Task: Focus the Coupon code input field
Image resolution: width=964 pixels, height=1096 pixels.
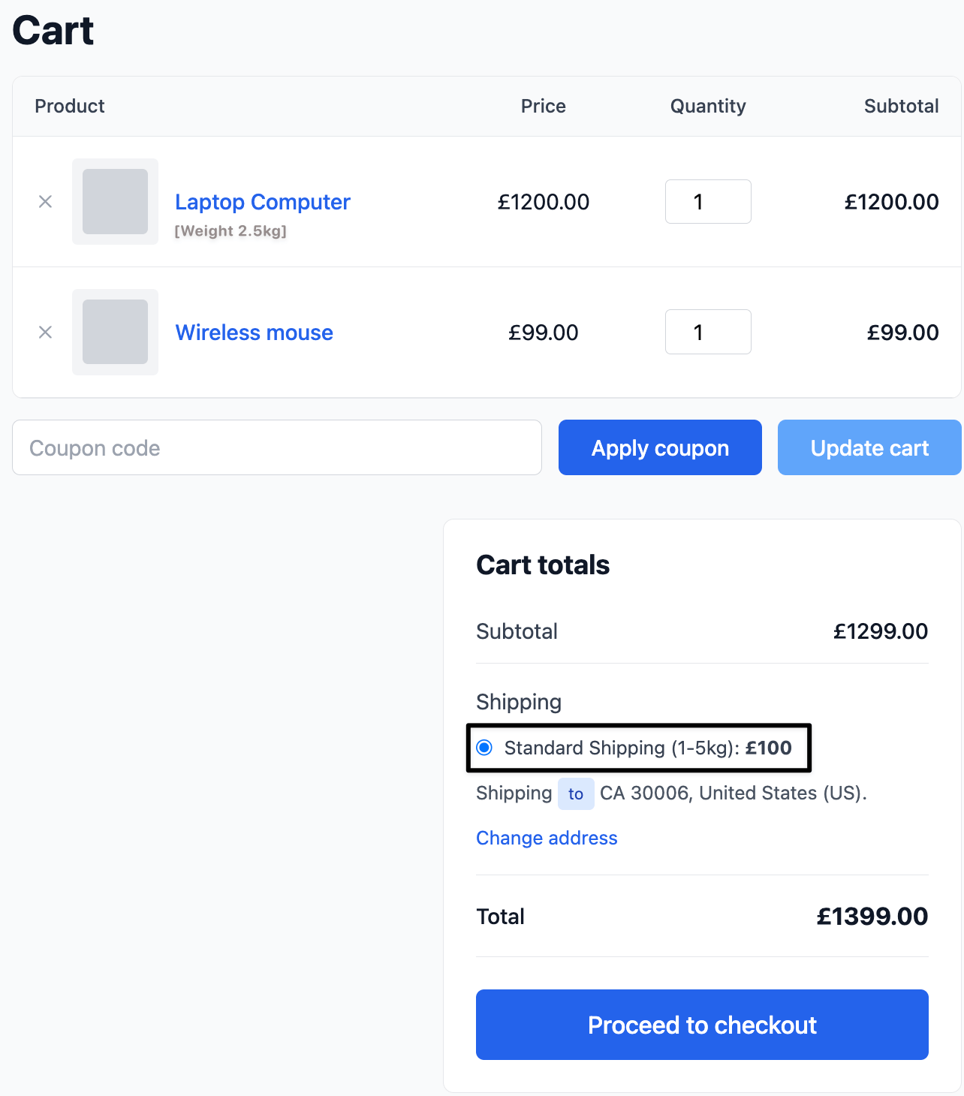Action: tap(277, 447)
